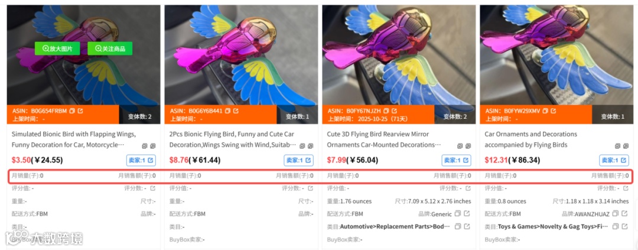Open 评分数 link icon for the $3.50 product
Screen dimensions: 638x250
click(152, 189)
